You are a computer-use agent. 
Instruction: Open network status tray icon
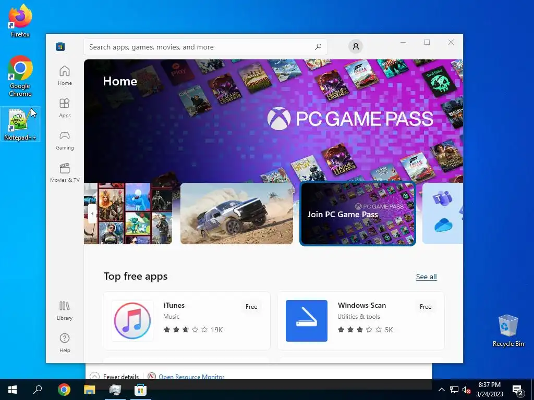[x=454, y=390]
